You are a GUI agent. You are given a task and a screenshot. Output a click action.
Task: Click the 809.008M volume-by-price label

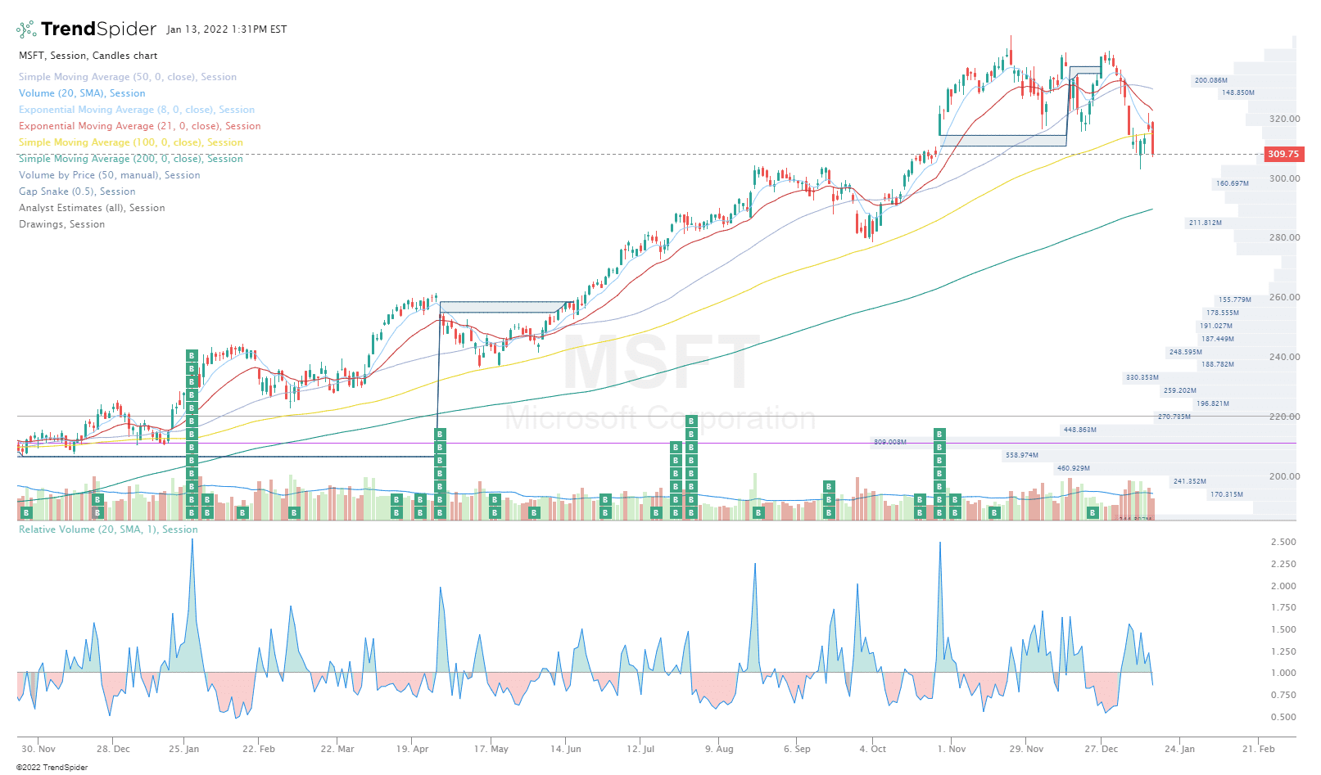[890, 442]
